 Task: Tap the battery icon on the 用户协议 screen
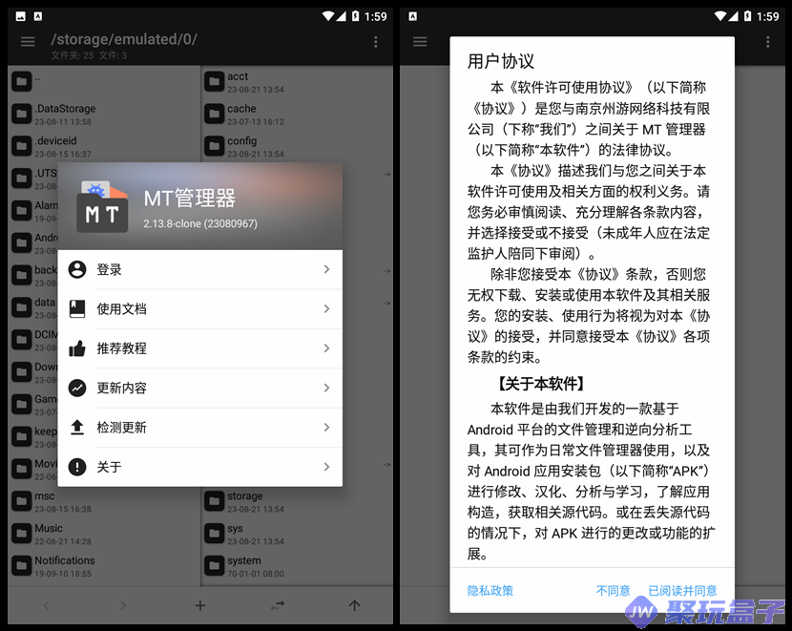click(x=747, y=16)
